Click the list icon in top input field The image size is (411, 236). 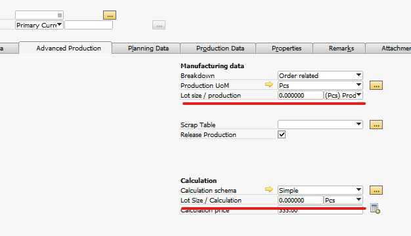(60, 16)
